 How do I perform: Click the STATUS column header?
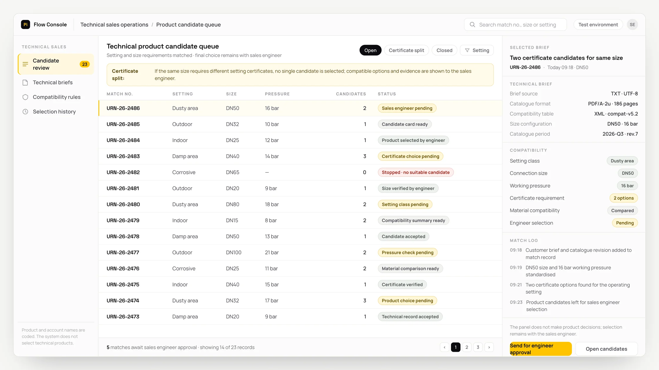pos(387,94)
